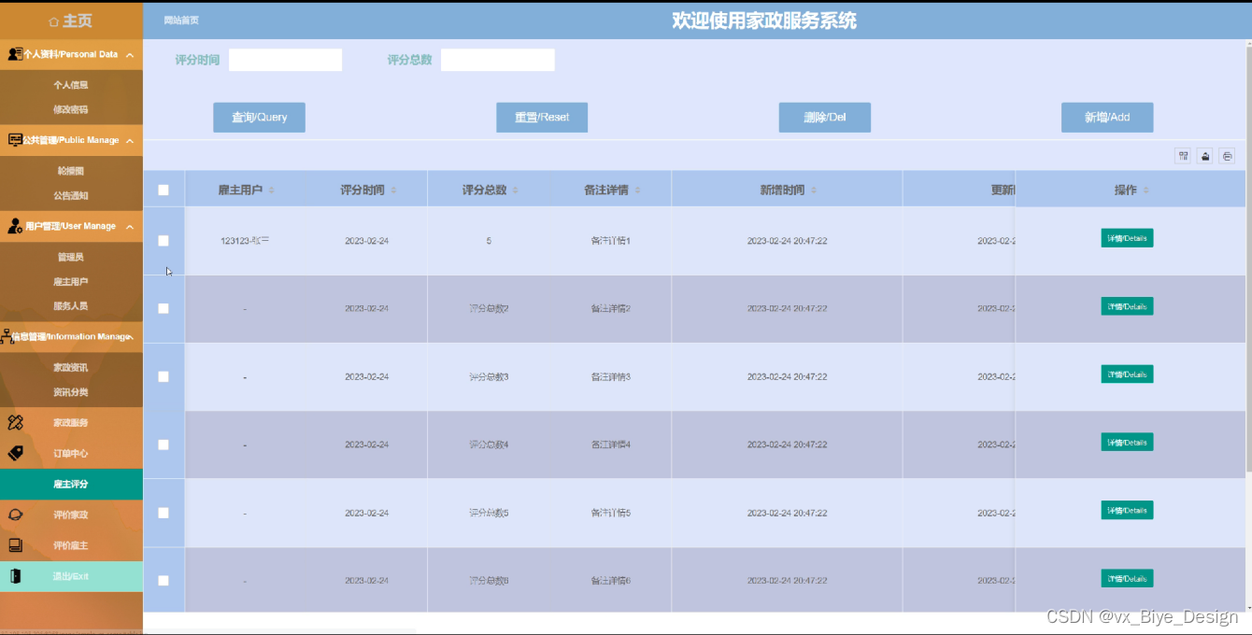Image resolution: width=1252 pixels, height=635 pixels.
Task: Open the table column filter icon
Action: 1183,156
